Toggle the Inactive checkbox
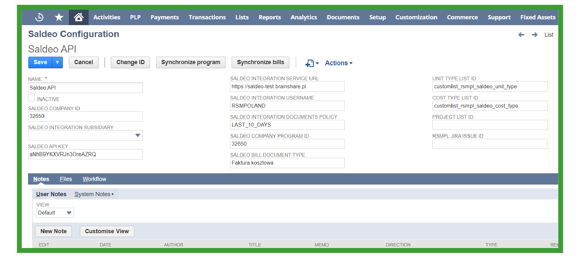The height and width of the screenshot is (258, 580). coord(31,98)
